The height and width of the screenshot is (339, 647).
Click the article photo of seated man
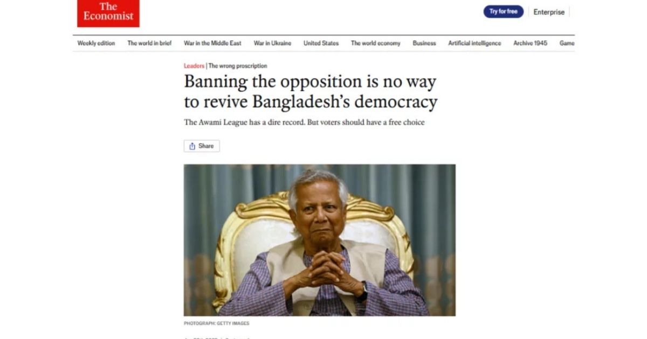pos(320,240)
